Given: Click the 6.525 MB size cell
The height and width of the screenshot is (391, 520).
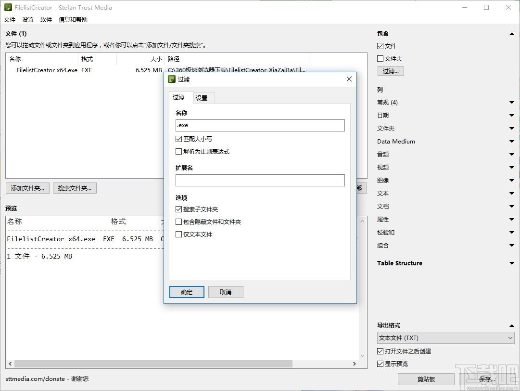Looking at the screenshot, I should [x=149, y=70].
